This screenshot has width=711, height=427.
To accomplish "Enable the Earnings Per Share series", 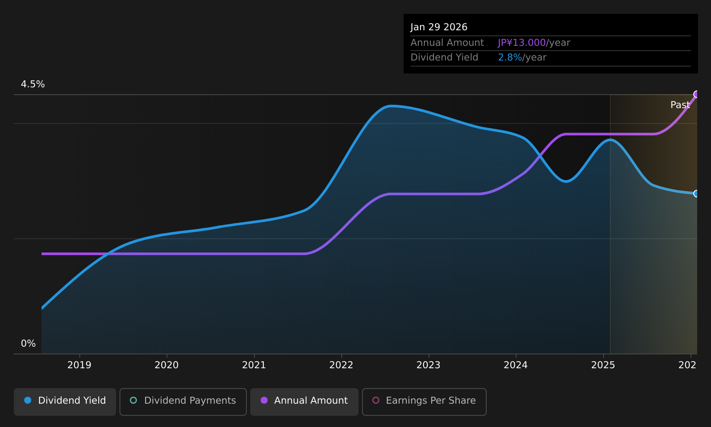I will pyautogui.click(x=424, y=402).
